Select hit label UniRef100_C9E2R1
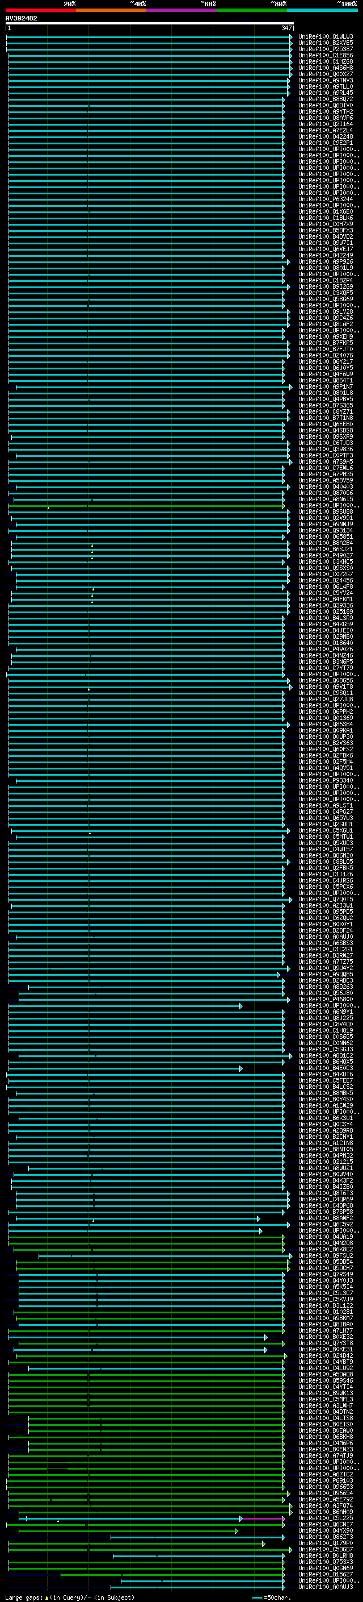 pyautogui.click(x=326, y=143)
